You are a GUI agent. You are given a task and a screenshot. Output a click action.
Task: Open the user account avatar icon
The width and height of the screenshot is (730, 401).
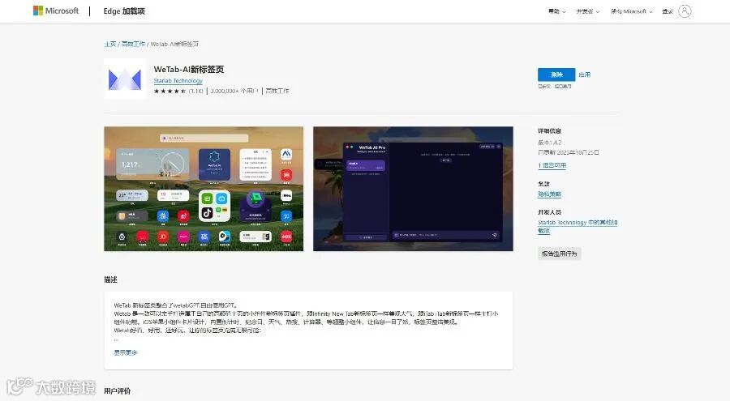[685, 11]
